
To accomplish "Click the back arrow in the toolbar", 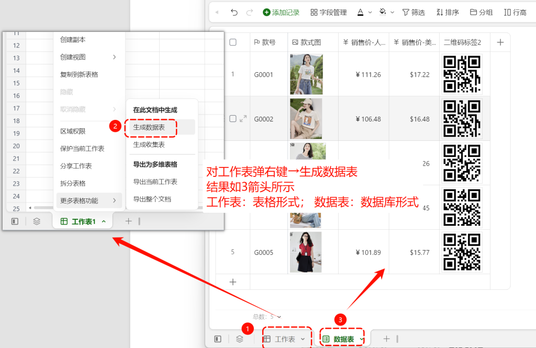I will 217,13.
